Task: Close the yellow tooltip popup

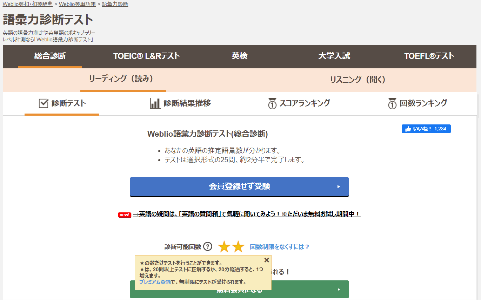Action: [x=267, y=260]
